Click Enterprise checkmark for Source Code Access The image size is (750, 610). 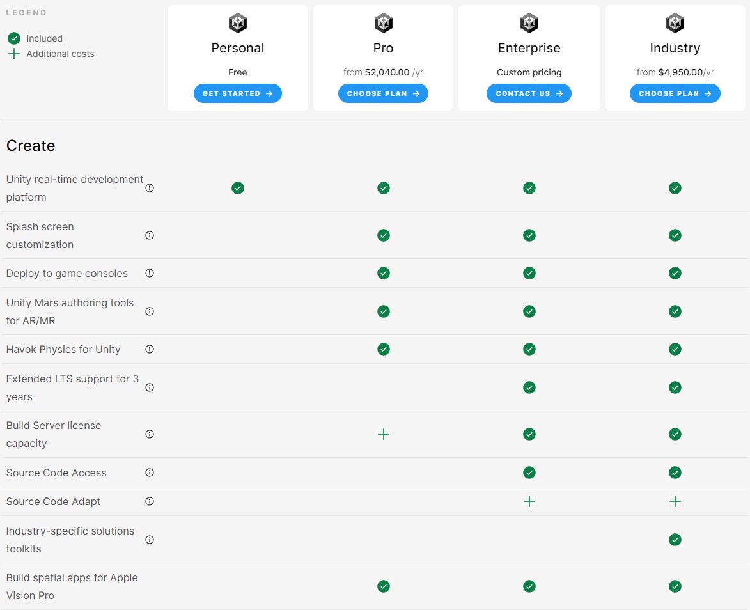(529, 473)
